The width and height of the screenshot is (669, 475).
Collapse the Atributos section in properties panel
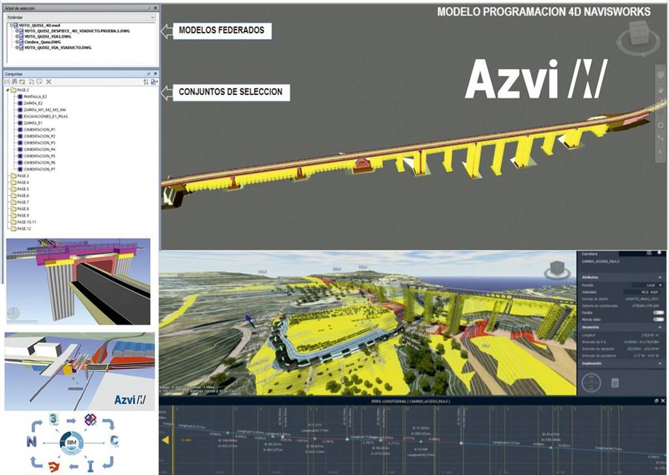click(660, 277)
